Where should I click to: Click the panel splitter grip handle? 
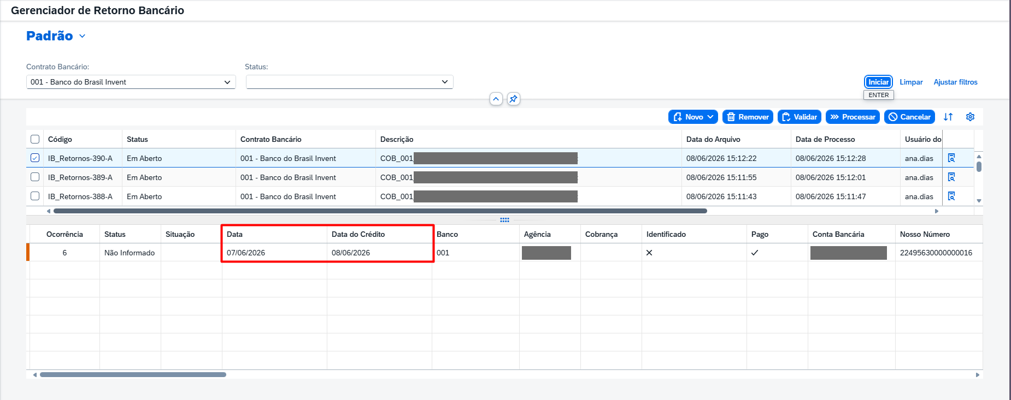504,220
